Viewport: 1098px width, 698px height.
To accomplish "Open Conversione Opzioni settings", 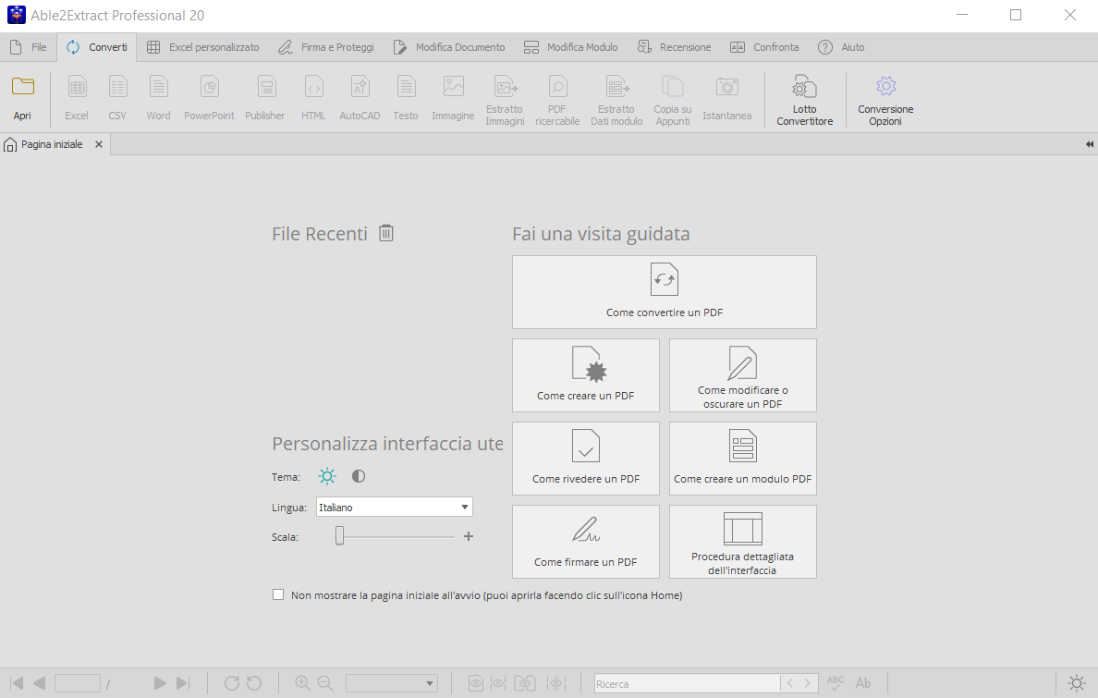I will tap(885, 100).
